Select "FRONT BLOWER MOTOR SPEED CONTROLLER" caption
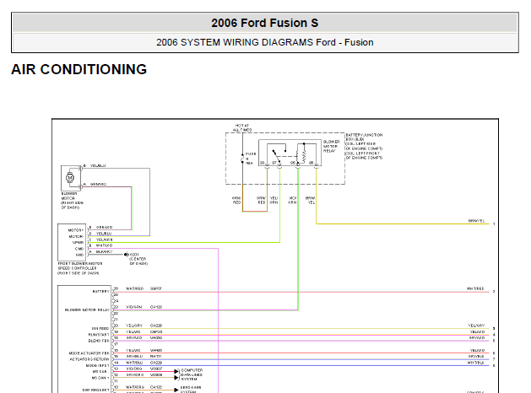The height and width of the screenshot is (393, 531). click(80, 268)
